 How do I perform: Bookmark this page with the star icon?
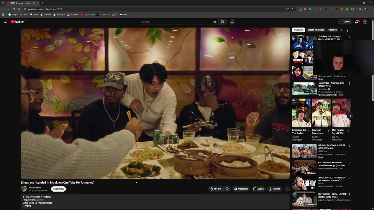(292, 9)
